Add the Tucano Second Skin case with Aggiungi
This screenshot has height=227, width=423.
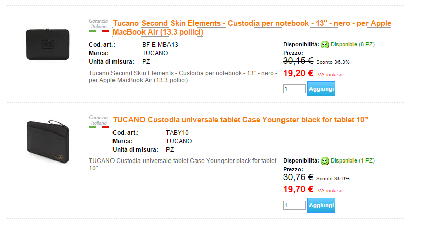pyautogui.click(x=321, y=89)
